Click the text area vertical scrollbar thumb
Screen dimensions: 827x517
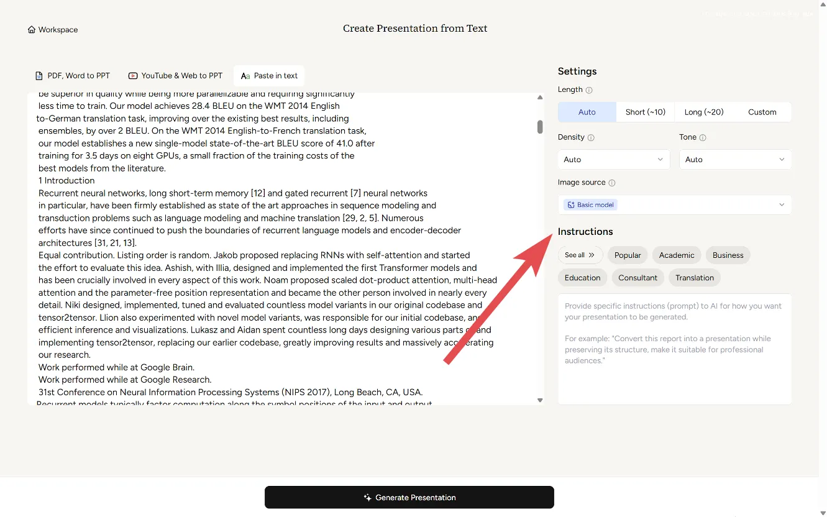[540, 127]
